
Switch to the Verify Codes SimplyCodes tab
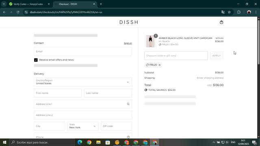(x=28, y=4)
